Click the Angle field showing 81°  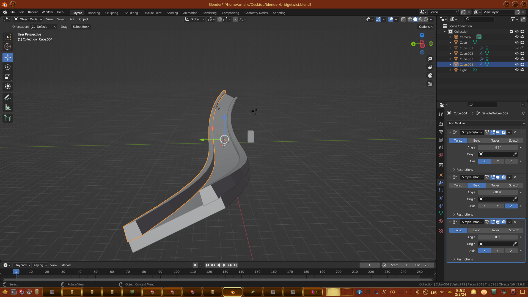click(x=497, y=237)
